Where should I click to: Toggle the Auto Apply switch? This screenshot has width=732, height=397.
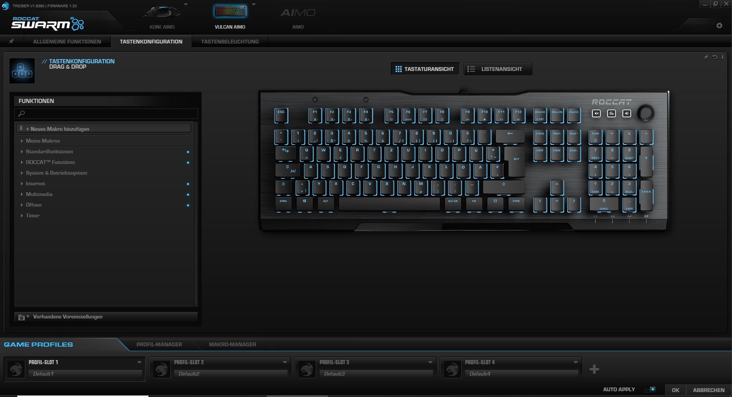(650, 389)
